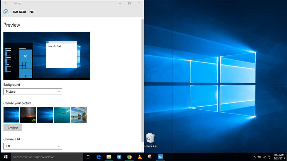Screen dimensions: 287x161
Task: Click the Search the web and Windows box
Action: click(47, 157)
